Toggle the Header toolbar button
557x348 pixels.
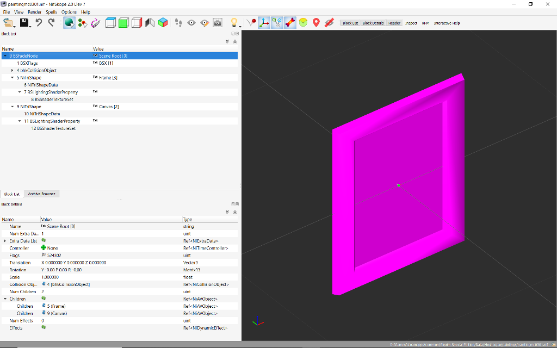[394, 23]
